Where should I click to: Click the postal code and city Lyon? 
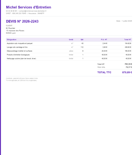[11, 33]
